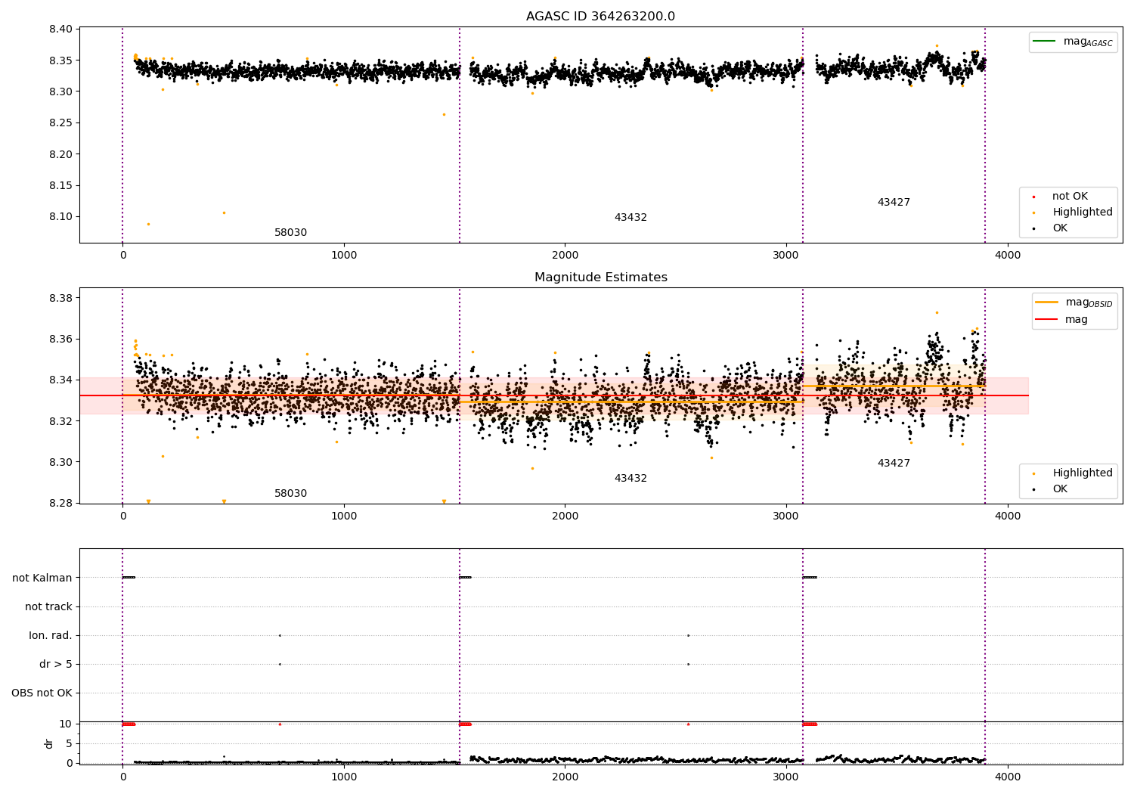Click obsid label 43432 in the top plot
1134x794 pixels.
(631, 218)
